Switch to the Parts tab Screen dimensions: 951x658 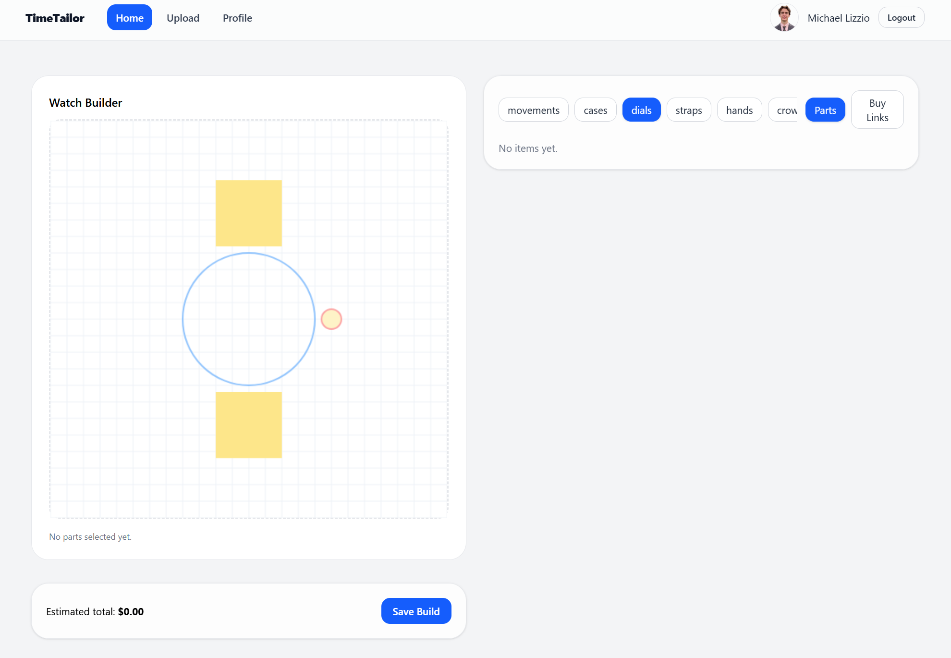[x=825, y=110]
